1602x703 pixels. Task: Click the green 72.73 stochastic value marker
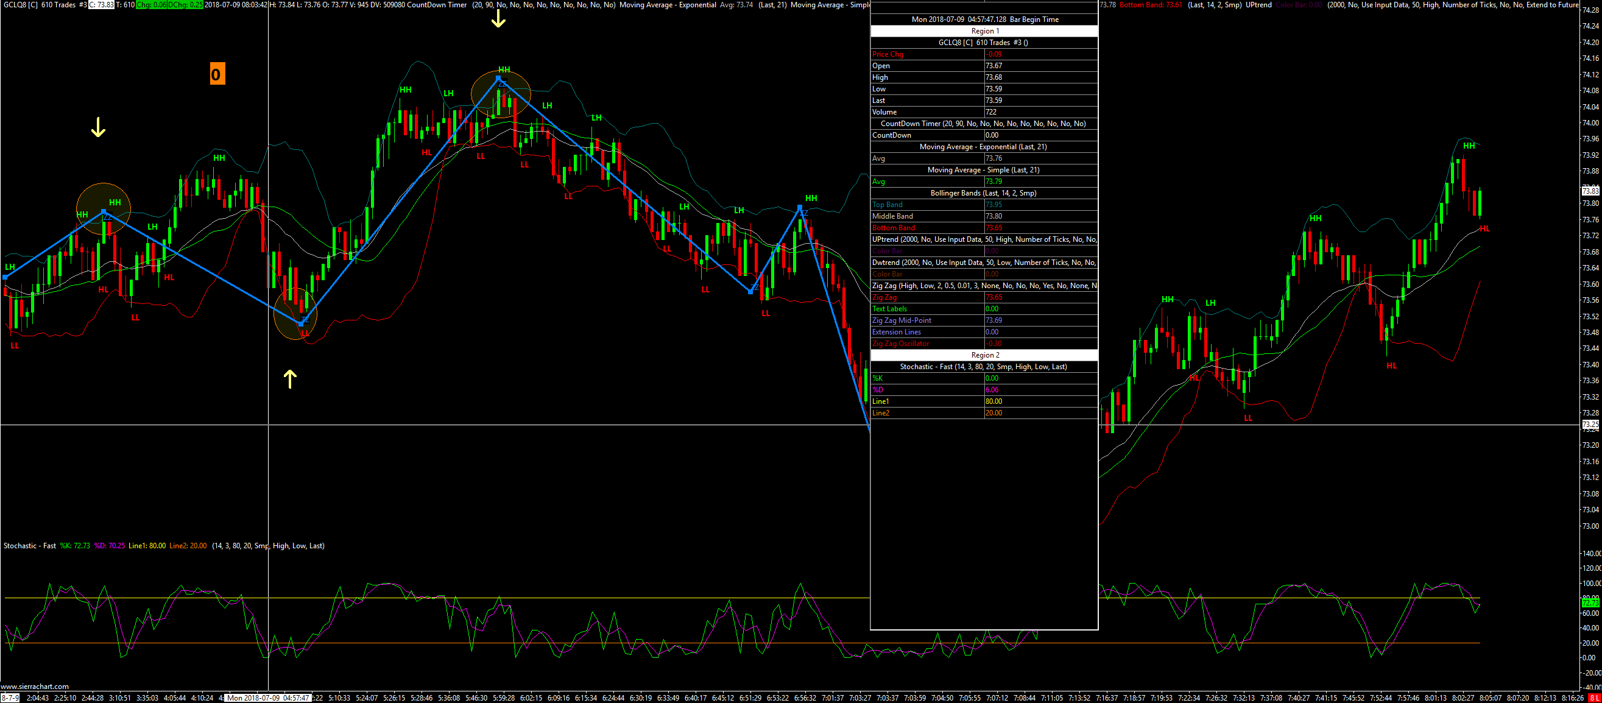click(1590, 603)
